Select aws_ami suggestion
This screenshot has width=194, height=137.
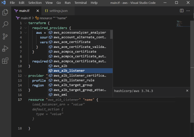(x=80, y=95)
